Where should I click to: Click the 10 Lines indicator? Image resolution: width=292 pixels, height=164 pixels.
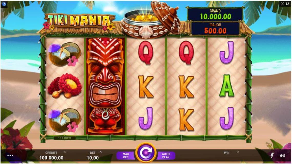point(65,138)
